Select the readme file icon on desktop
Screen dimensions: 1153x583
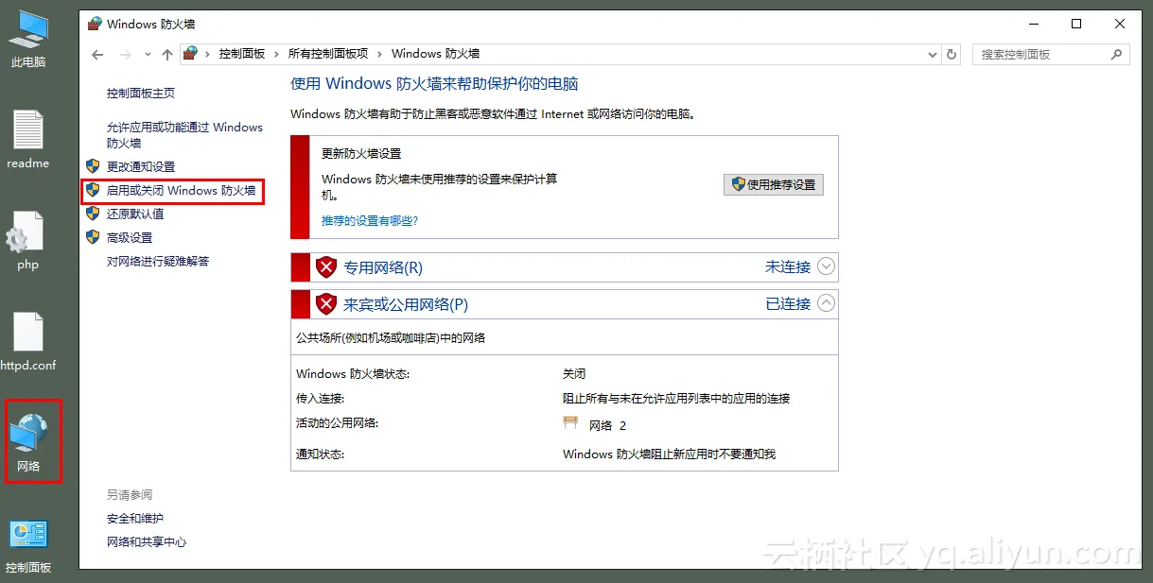(x=28, y=140)
